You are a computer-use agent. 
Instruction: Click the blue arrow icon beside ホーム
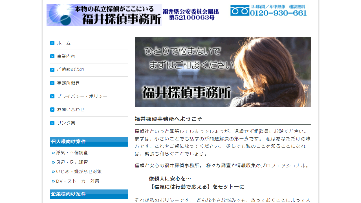[x=52, y=43]
